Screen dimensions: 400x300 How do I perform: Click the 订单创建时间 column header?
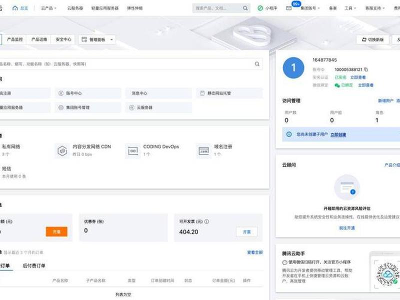(x=162, y=280)
